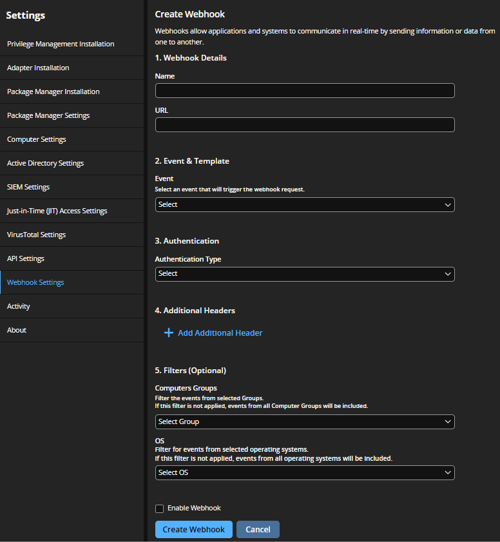Viewport: 500px width, 542px height.
Task: Open the Select Group dropdown under Computers Groups
Action: pos(304,421)
